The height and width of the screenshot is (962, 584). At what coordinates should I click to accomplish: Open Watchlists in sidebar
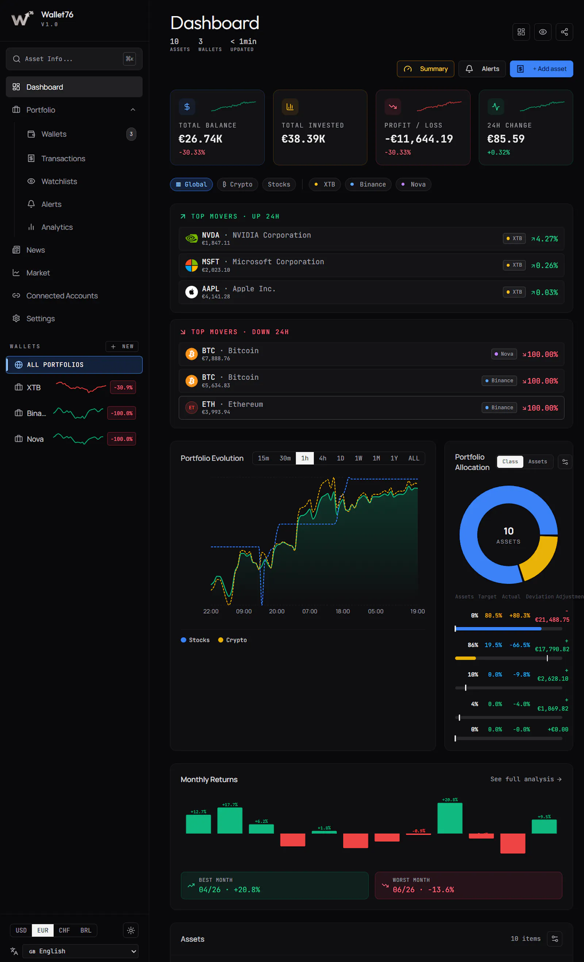click(x=82, y=181)
